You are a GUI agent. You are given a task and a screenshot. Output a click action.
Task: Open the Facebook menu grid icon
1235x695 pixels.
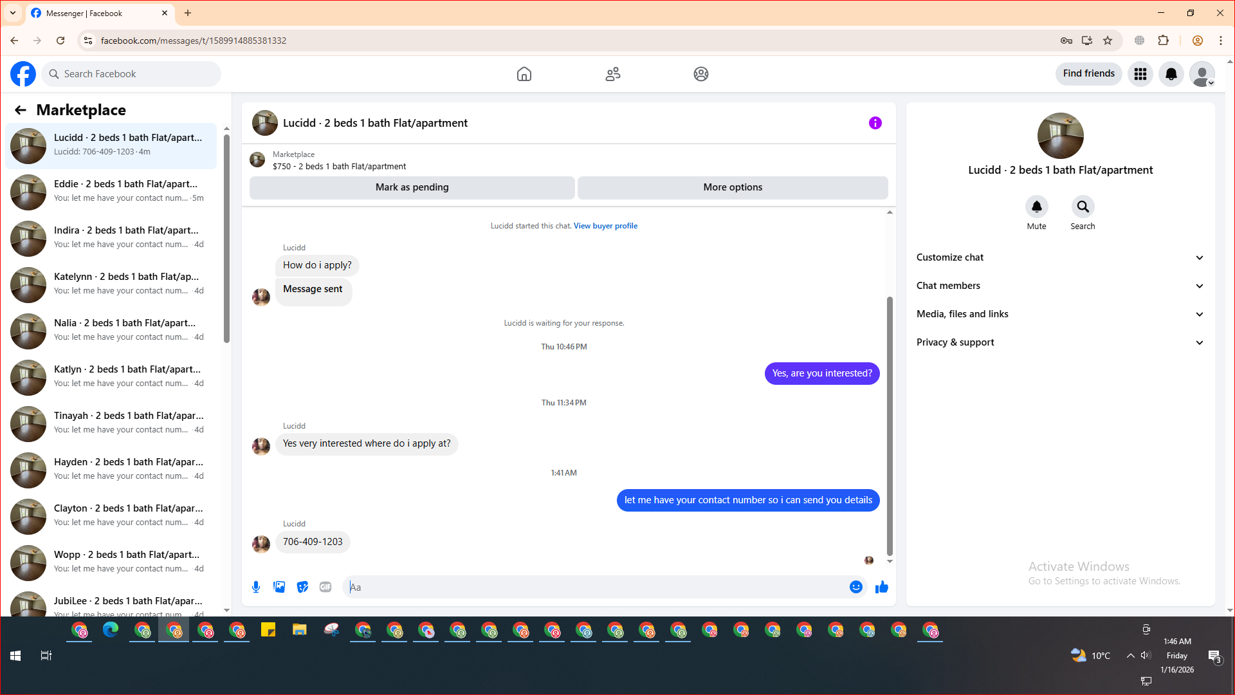click(x=1140, y=74)
